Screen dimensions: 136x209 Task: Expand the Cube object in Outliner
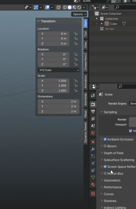[x=102, y=24]
